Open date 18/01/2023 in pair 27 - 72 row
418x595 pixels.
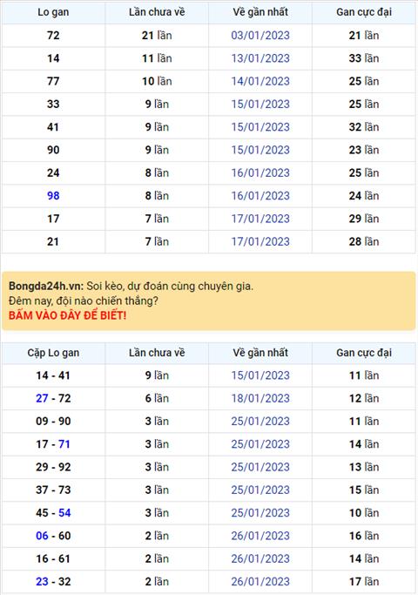pyautogui.click(x=260, y=398)
